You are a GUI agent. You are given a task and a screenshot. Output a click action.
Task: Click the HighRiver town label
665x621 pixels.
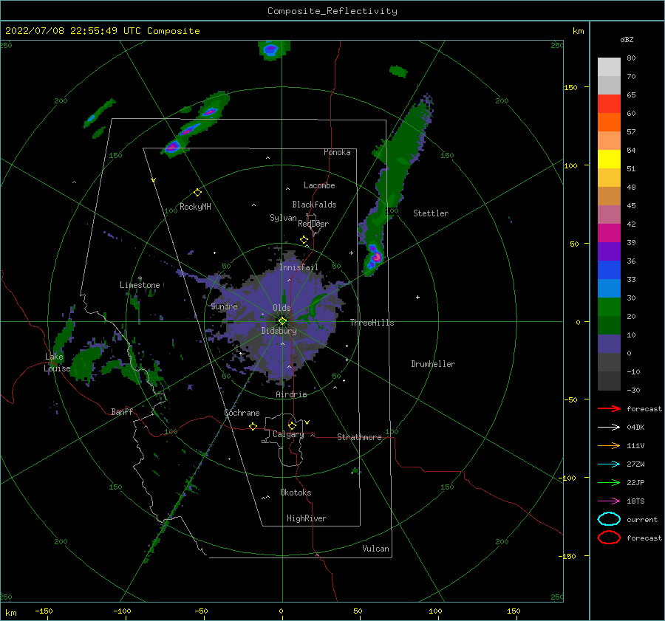(x=307, y=519)
